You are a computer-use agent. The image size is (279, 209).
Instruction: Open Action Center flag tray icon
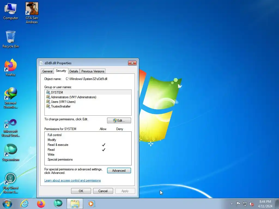pyautogui.click(x=238, y=204)
